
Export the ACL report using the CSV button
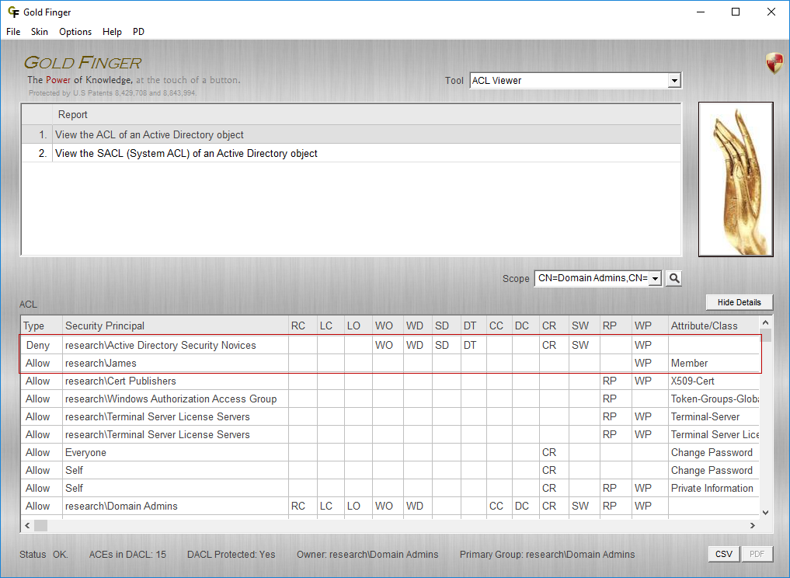coord(723,553)
